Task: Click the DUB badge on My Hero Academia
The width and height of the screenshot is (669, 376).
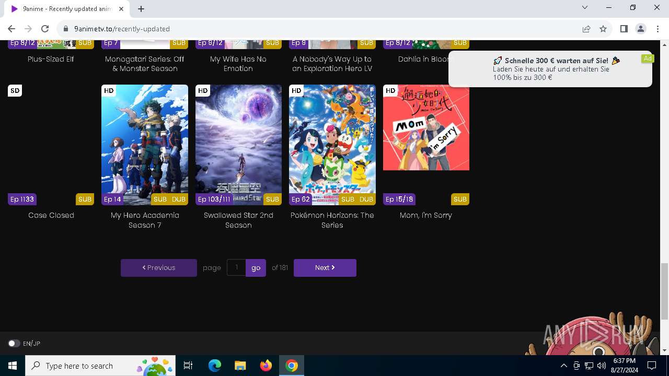Action: [x=179, y=199]
